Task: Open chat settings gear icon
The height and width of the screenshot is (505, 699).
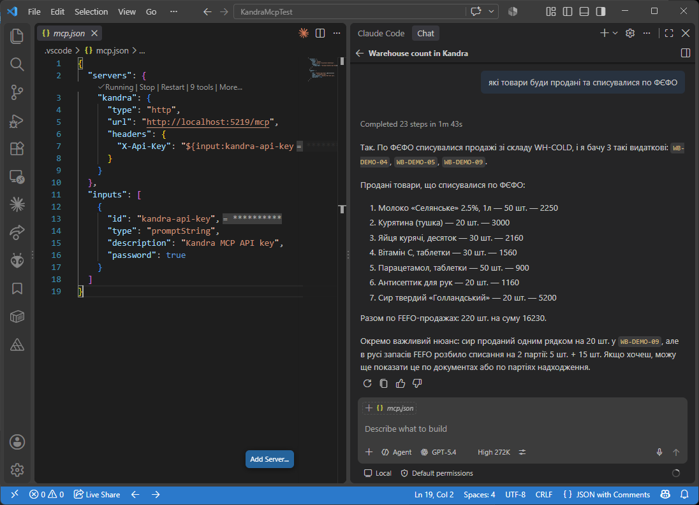Action: [x=630, y=33]
